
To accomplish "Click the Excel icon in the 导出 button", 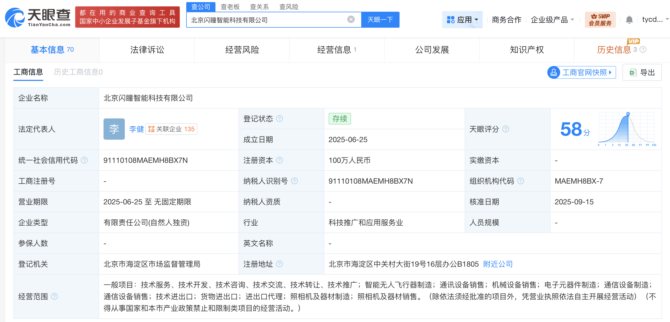I will tap(633, 72).
